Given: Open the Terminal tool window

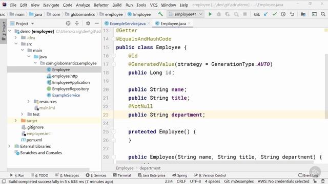Looking at the screenshot, I should pyautogui.click(x=122, y=175).
